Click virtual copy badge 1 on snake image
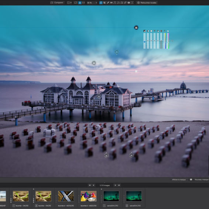Screen dimensions: 209x209 pos(14,206)
